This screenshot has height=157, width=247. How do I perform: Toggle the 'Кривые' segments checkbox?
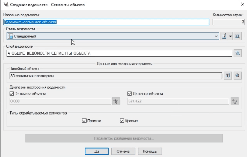pos(122,121)
